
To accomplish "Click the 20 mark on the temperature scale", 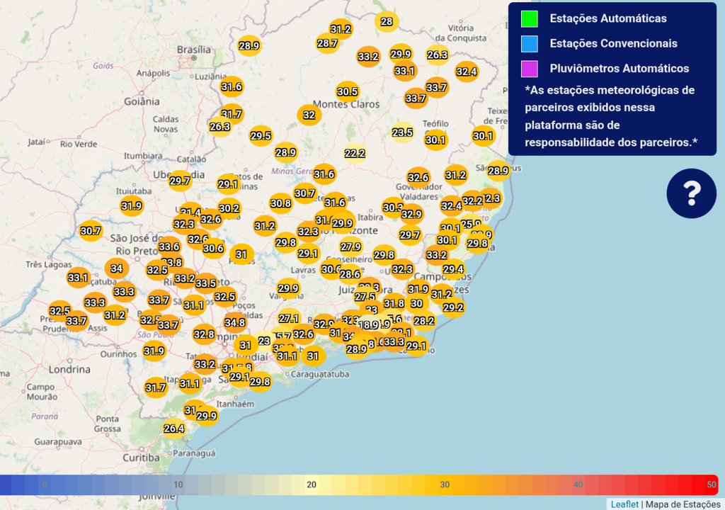I will (x=313, y=485).
